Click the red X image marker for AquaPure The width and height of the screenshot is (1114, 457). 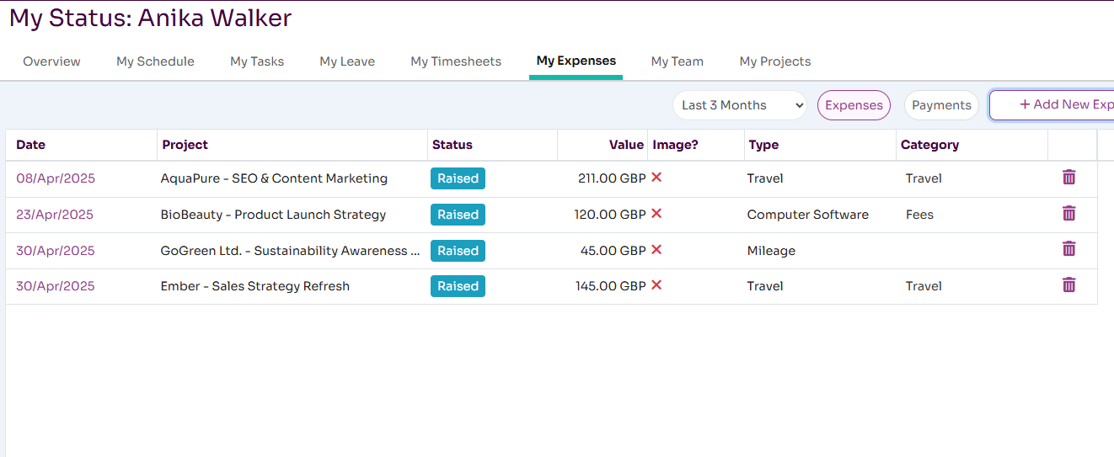point(656,178)
